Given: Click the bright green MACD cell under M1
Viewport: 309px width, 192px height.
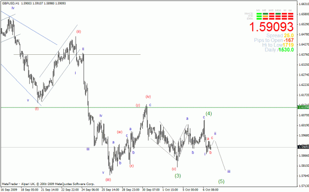Looking at the screenshot, I should pyautogui.click(x=259, y=14).
